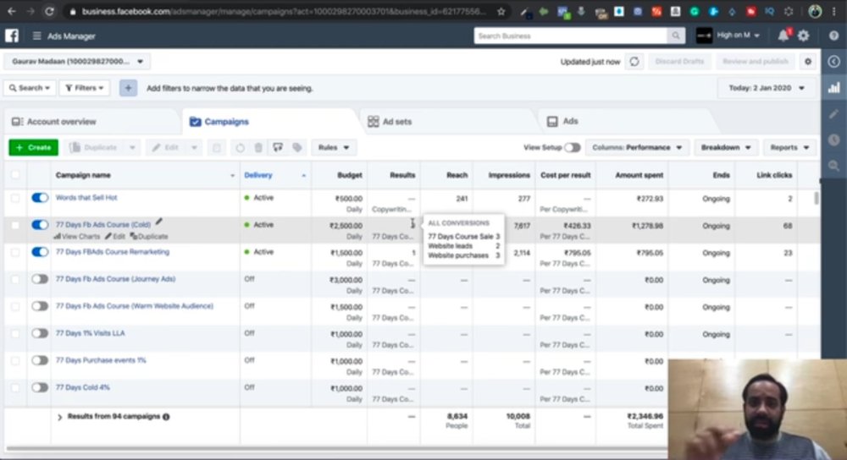Open the Filters dropdown
The height and width of the screenshot is (460, 847).
pyautogui.click(x=84, y=88)
